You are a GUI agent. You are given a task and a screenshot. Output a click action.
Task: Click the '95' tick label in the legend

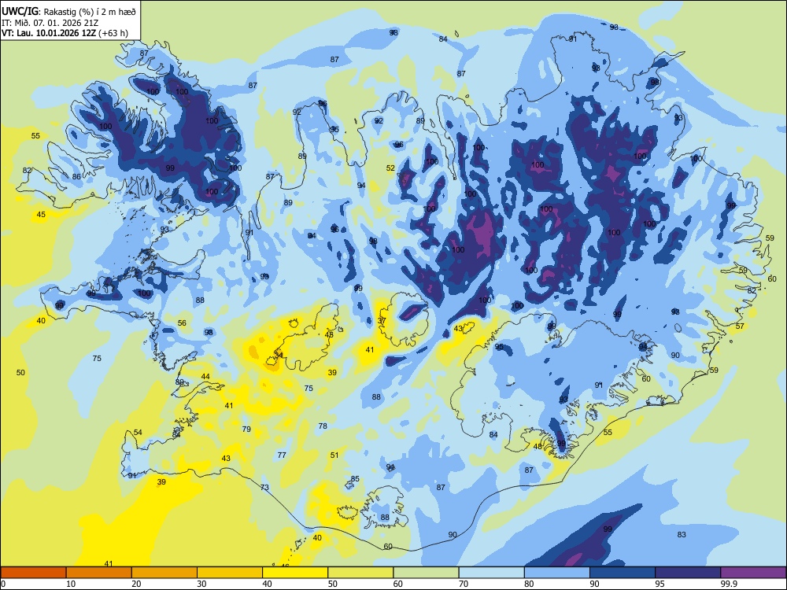click(x=660, y=584)
